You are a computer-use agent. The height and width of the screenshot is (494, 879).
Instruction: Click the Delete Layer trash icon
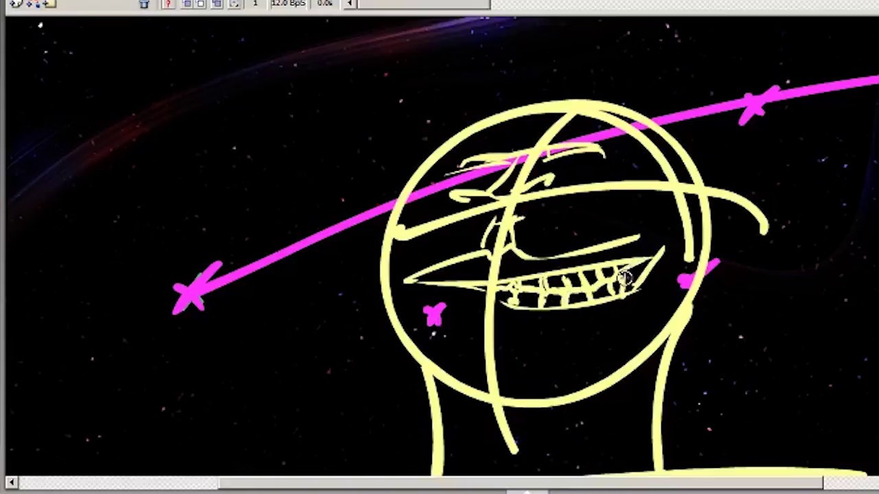(x=144, y=4)
